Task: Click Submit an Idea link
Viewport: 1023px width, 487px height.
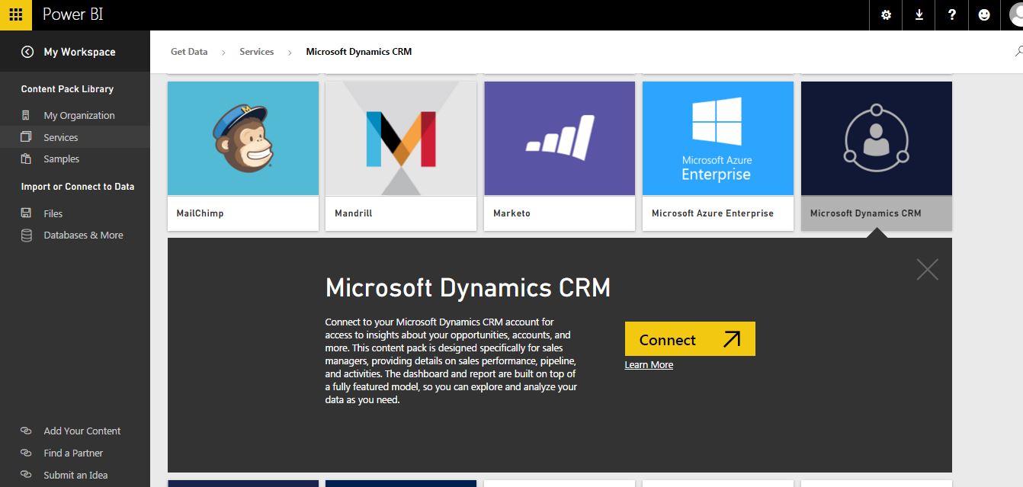Action: (x=75, y=475)
